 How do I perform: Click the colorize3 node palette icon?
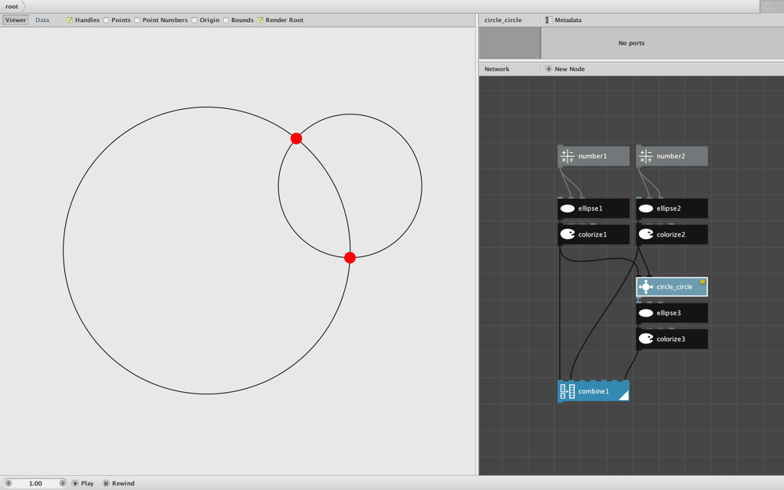(x=646, y=339)
